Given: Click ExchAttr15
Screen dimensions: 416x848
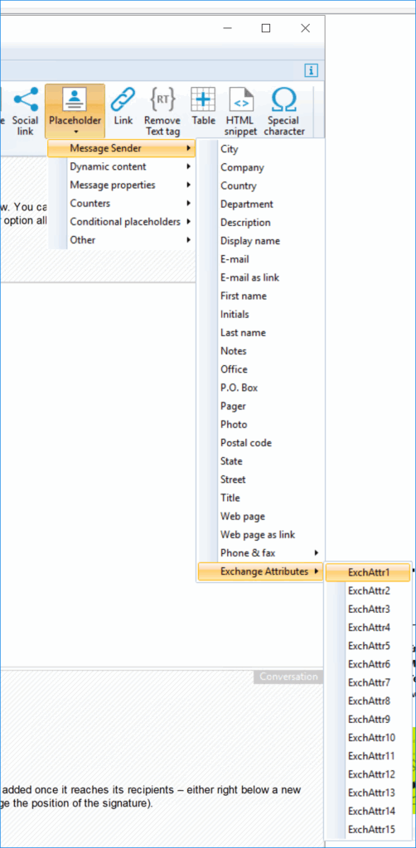Looking at the screenshot, I should [368, 830].
